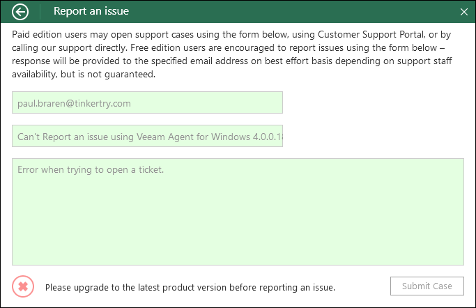Click 'Customer Support Portal' in the description
The width and height of the screenshot is (476, 308).
(x=371, y=35)
